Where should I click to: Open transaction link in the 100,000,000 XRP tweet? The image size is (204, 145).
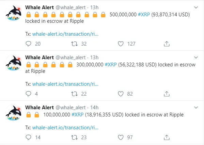click(x=65, y=128)
